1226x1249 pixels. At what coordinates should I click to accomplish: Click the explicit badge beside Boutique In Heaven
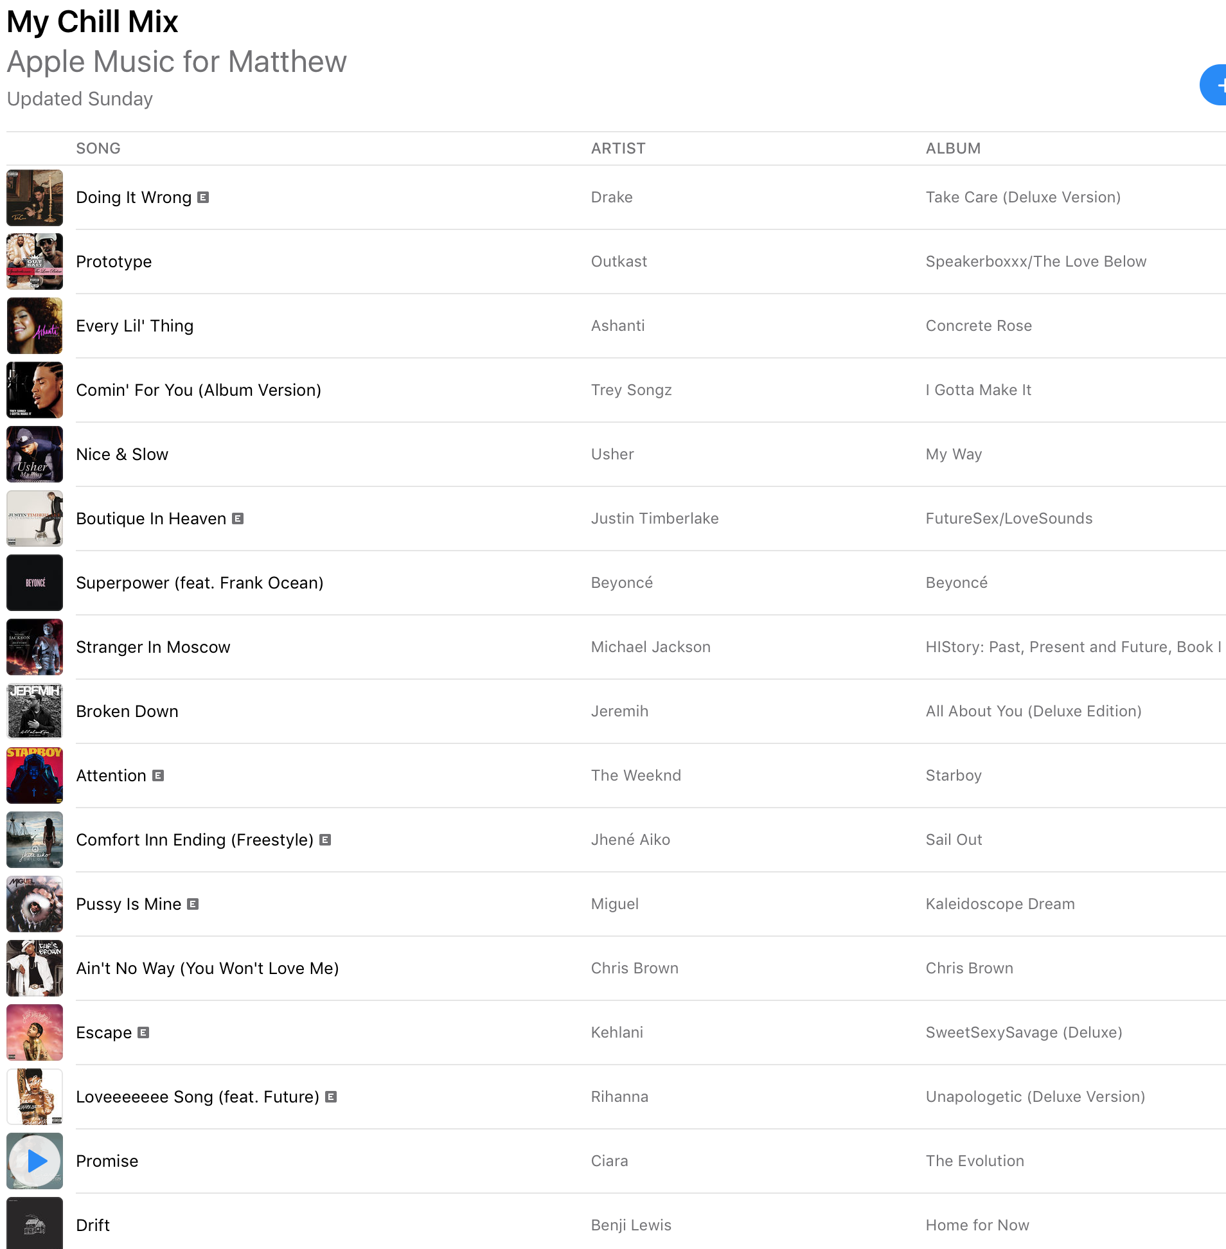click(x=238, y=518)
